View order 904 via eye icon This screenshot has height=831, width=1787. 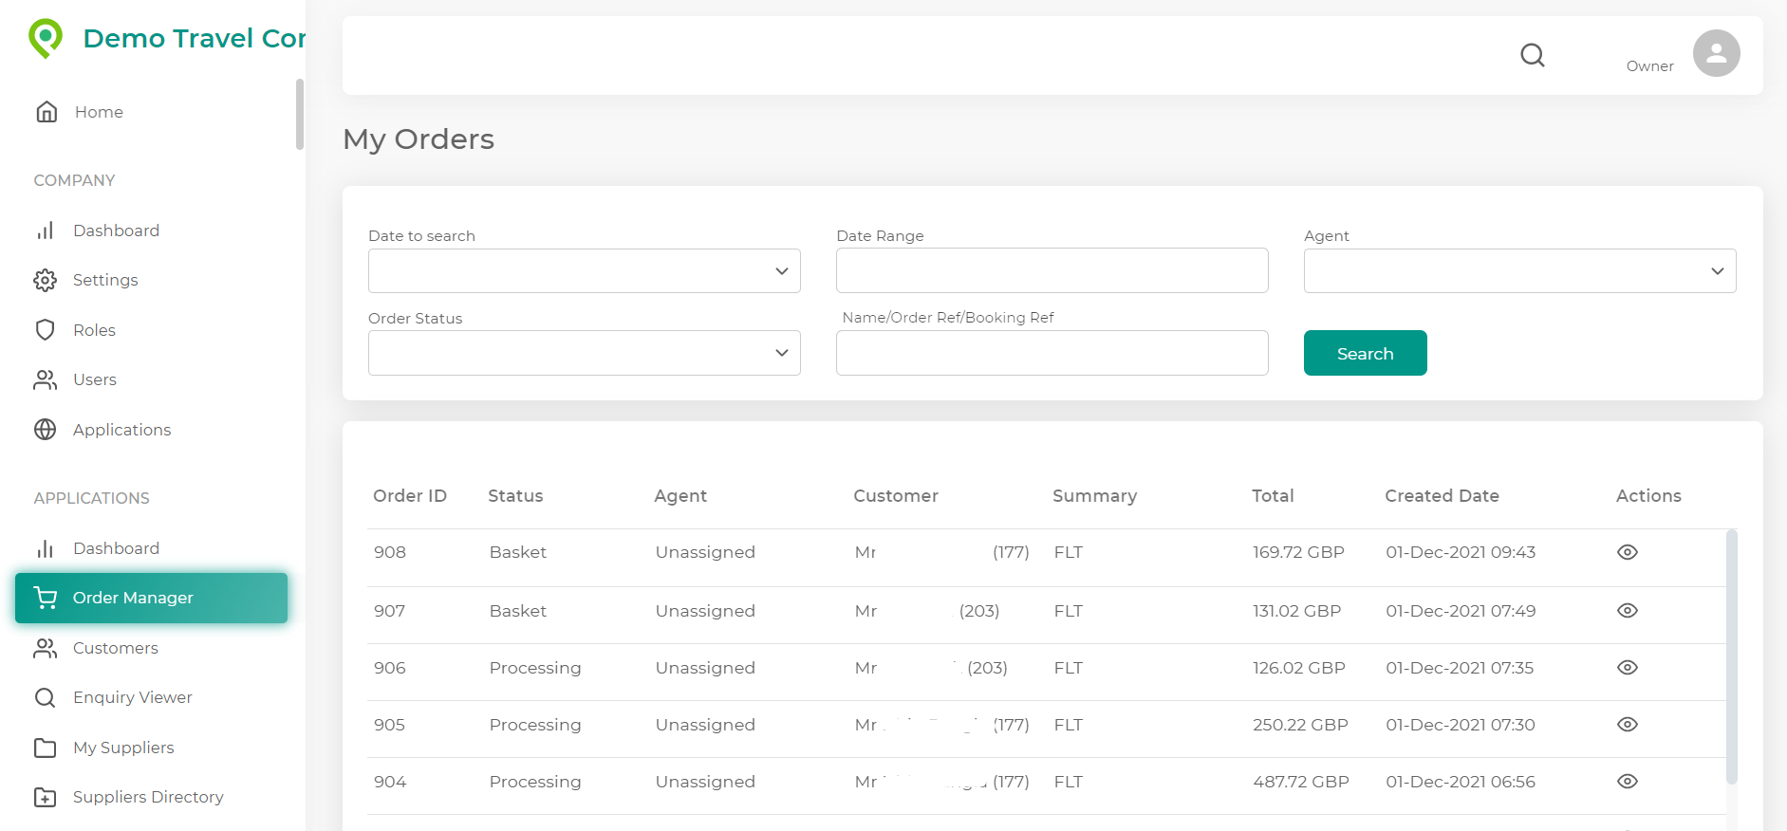coord(1628,782)
